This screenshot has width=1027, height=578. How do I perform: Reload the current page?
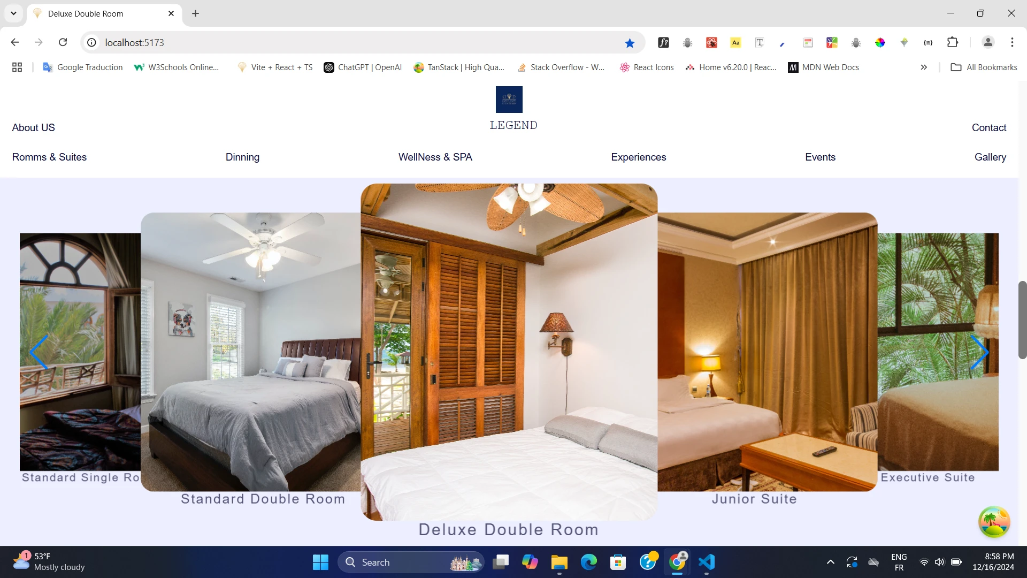63,42
